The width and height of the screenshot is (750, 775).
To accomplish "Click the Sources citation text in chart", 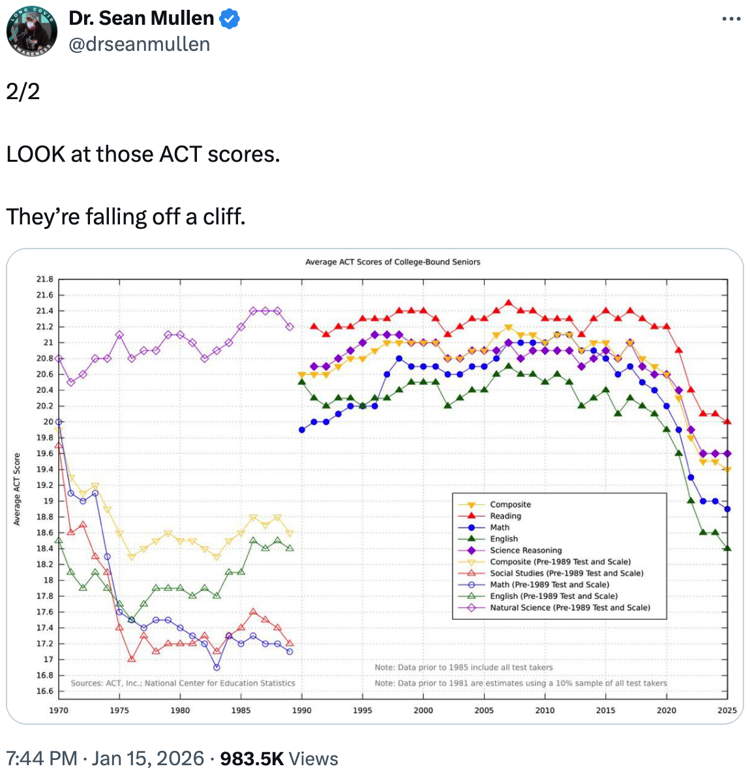I will pyautogui.click(x=183, y=683).
